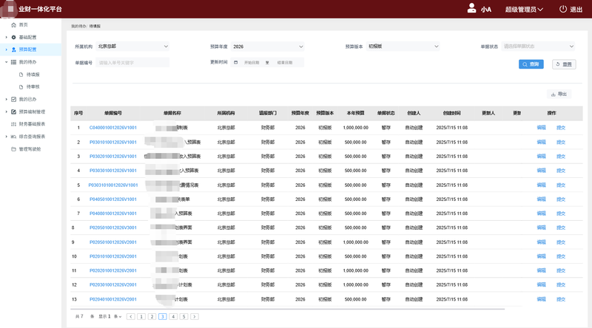Click the user avatar icon in header

pos(472,9)
